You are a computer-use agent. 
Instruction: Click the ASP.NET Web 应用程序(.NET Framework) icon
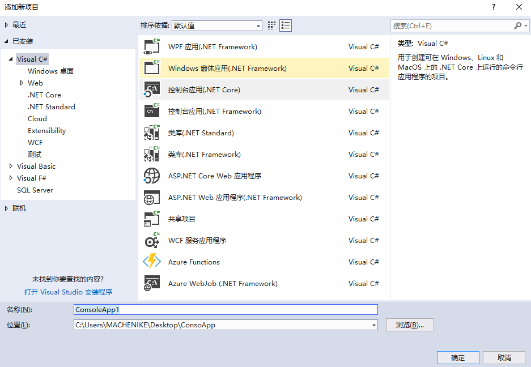point(152,198)
